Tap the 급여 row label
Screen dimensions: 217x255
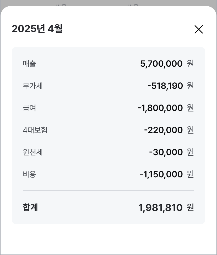coord(29,108)
